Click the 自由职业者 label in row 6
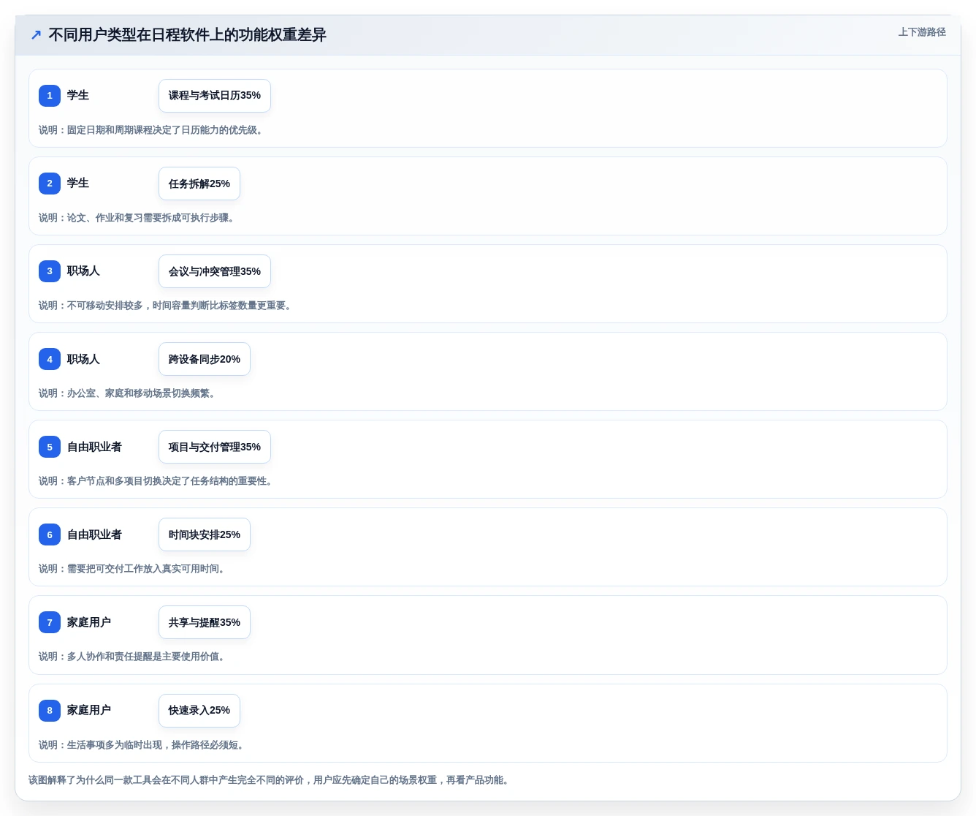The image size is (976, 816). pyautogui.click(x=94, y=534)
